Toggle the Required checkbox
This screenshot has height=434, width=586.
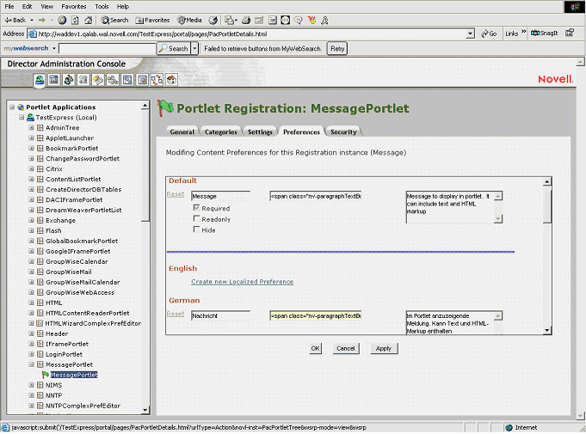(196, 208)
